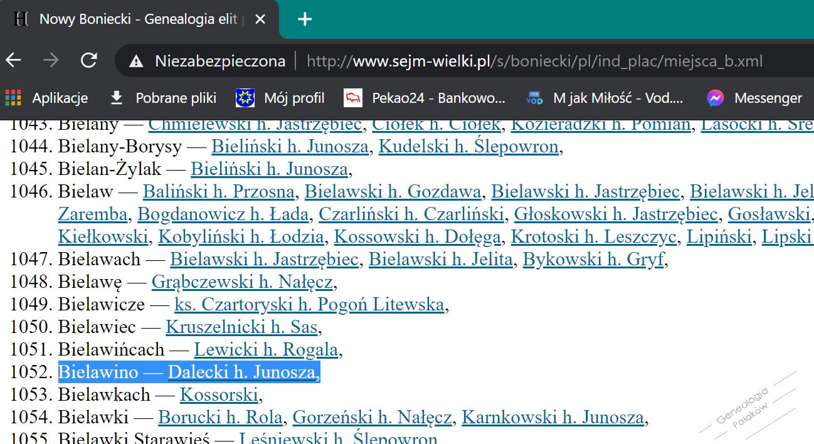Open Kossowski h. Dołęga link
Screen dimensions: 814x444
point(418,237)
